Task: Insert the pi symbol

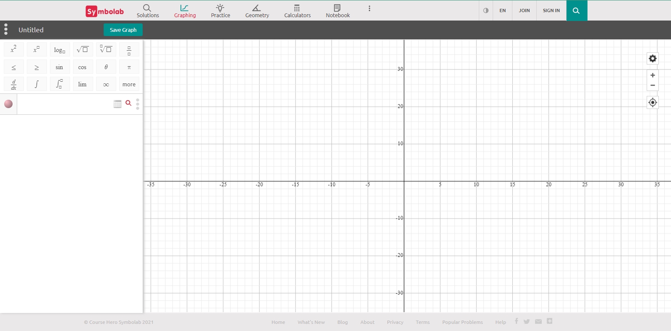Action: tap(129, 67)
